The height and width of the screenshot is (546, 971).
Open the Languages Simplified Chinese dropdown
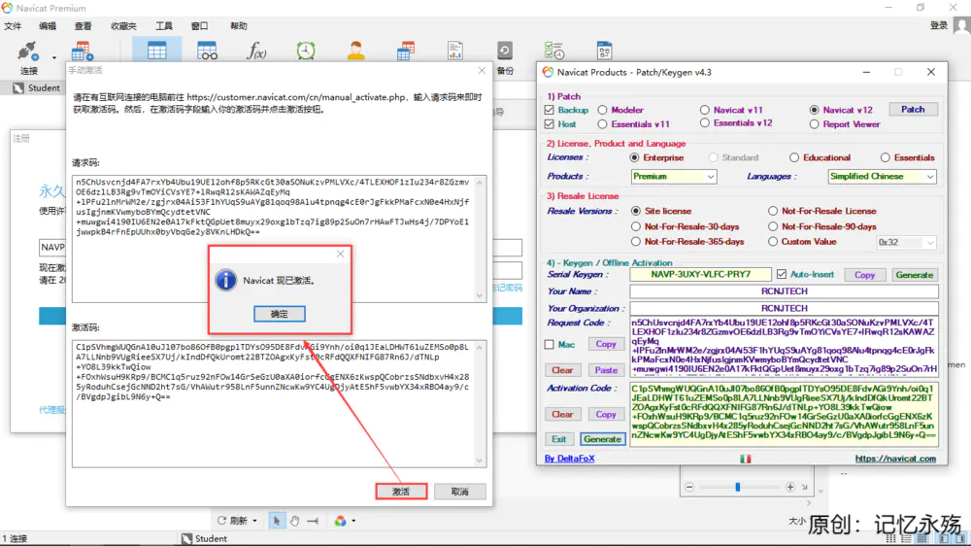882,177
